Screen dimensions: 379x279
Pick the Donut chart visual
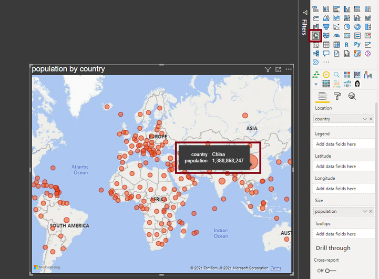point(357,27)
